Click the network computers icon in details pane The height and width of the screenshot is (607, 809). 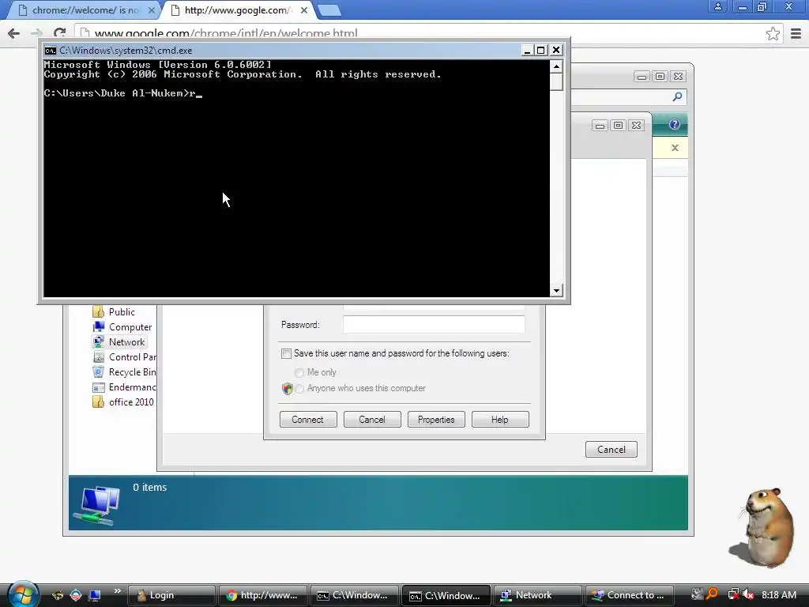coord(97,506)
